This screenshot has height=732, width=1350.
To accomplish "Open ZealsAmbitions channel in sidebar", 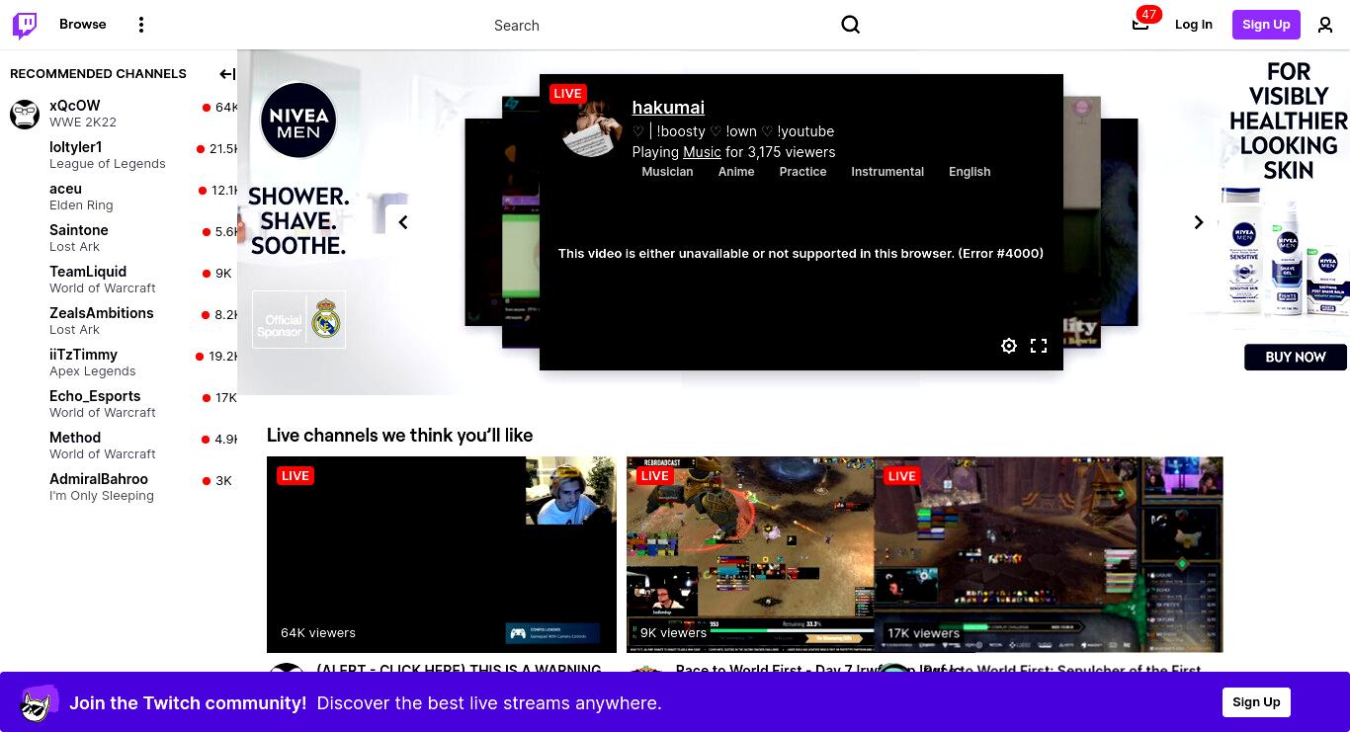I will 119,321.
